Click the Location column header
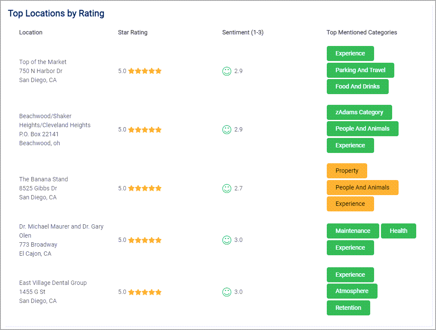The image size is (436, 330). pos(31,32)
